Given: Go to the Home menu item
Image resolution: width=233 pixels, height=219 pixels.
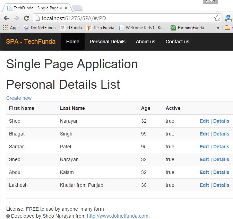Looking at the screenshot, I should pos(73,42).
